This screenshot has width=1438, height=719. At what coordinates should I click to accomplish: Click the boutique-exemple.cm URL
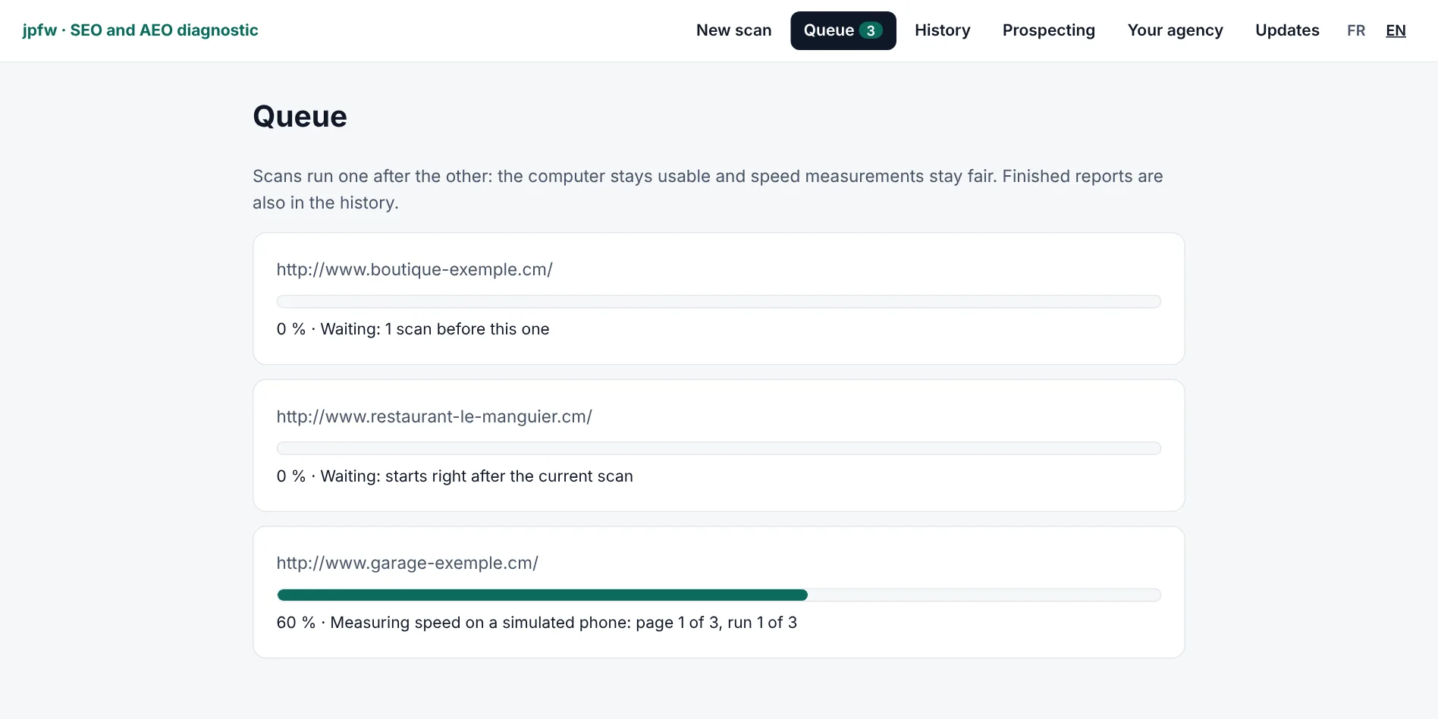(414, 269)
